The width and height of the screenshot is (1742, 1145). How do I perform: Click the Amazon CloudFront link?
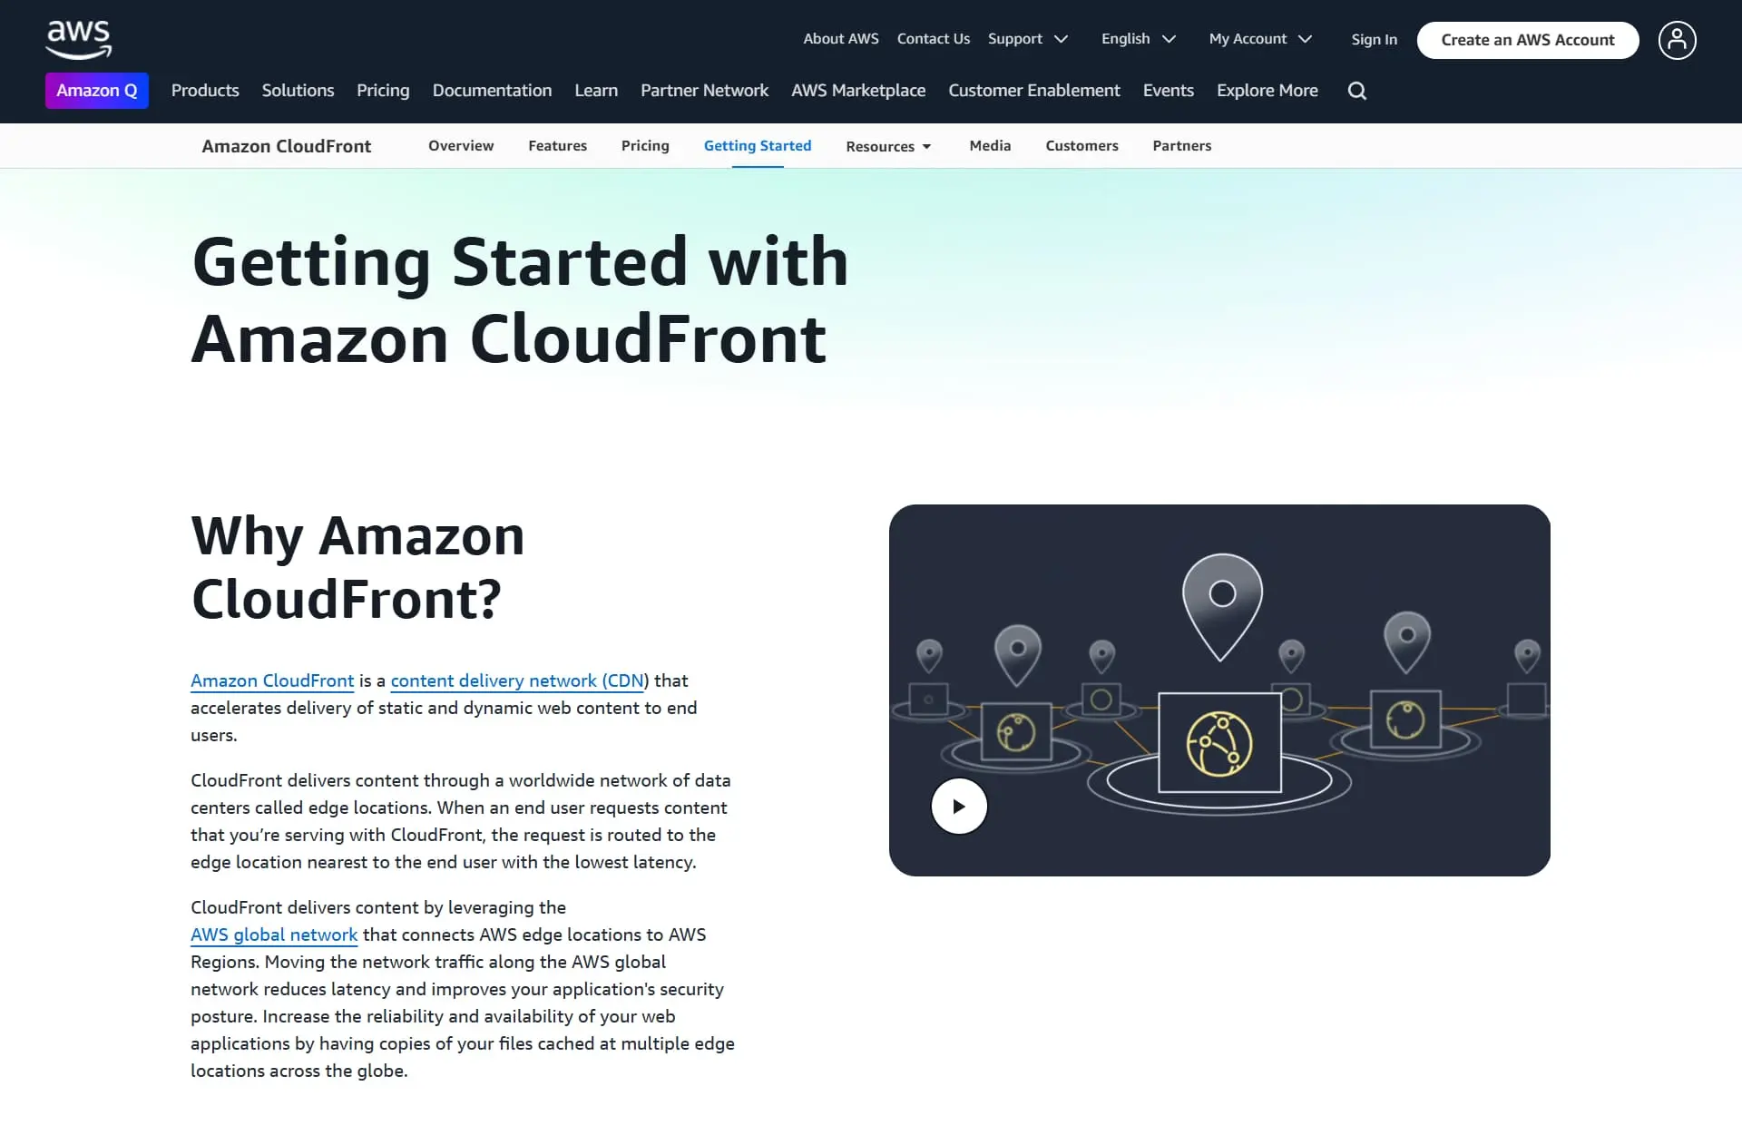[272, 680]
